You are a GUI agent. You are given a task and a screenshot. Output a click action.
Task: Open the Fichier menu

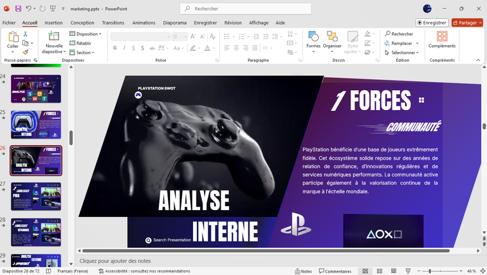click(x=9, y=23)
